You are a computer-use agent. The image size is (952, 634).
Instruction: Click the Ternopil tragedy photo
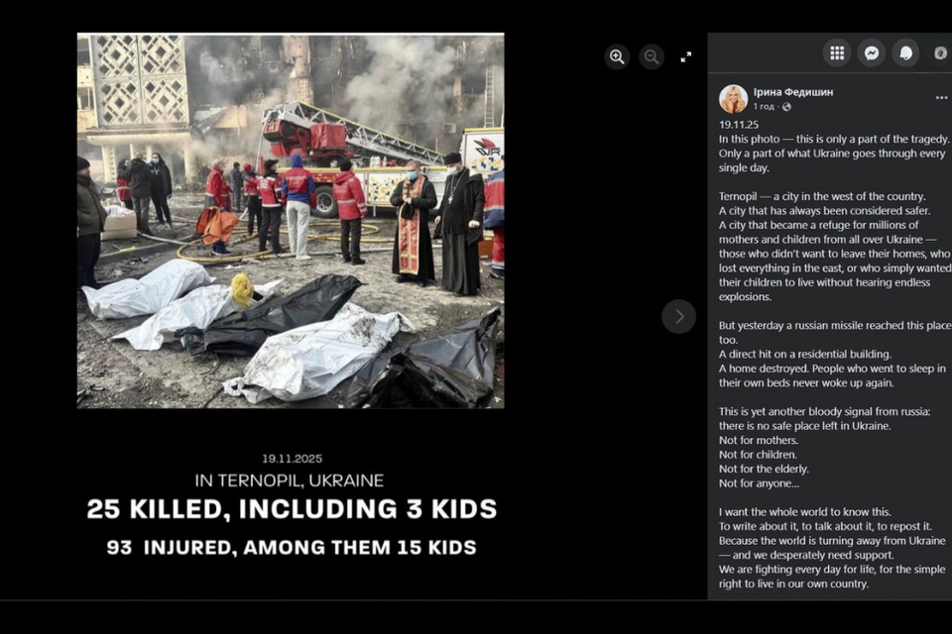[x=291, y=221]
